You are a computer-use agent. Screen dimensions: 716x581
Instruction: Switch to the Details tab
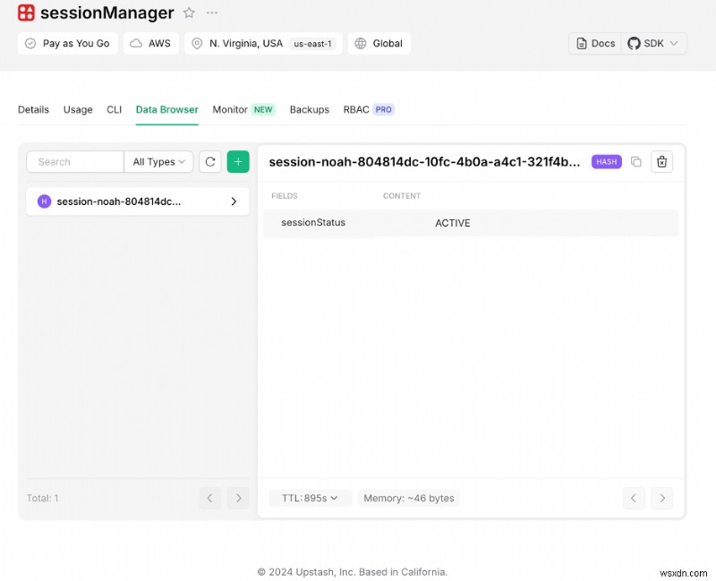point(33,109)
